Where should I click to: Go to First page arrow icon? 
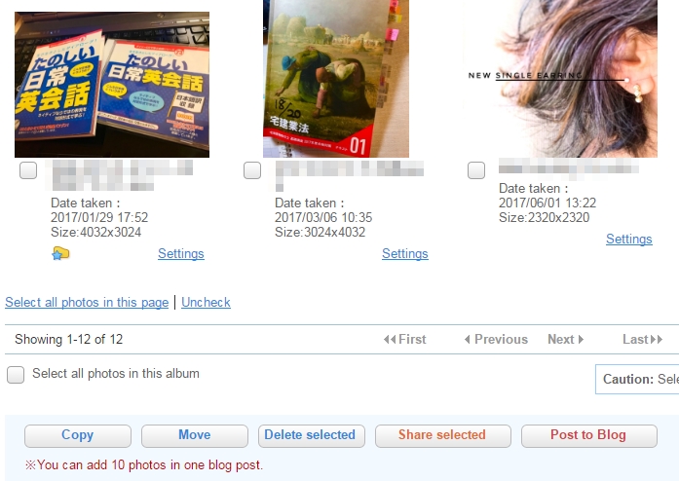[390, 340]
